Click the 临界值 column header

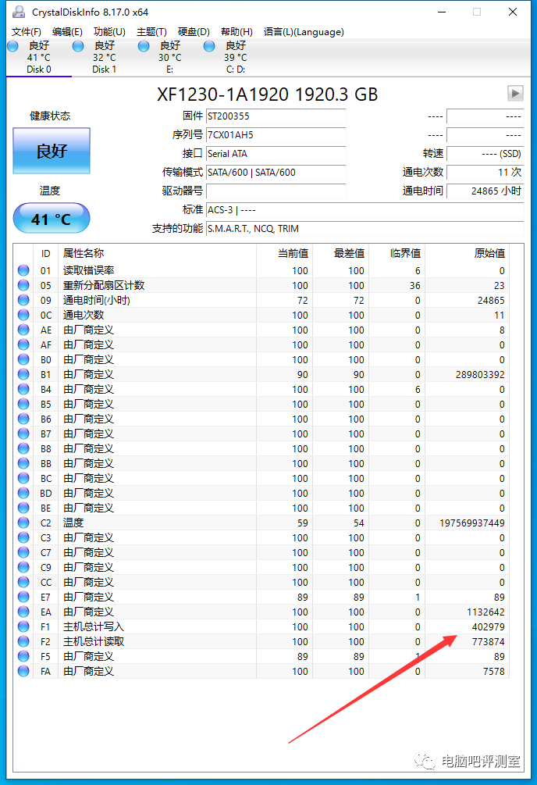pyautogui.click(x=405, y=253)
